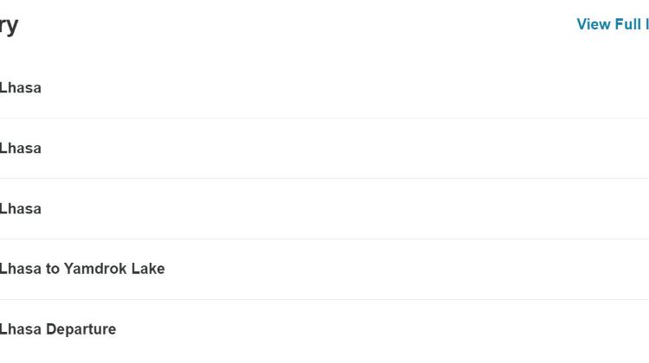
Task: Click the 'Lhasa to Yamdrok Lake' title text
Action: [x=82, y=269]
